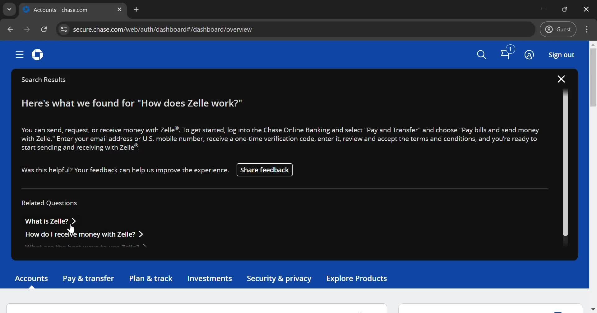This screenshot has width=597, height=313.
Task: Select the Investments menu item
Action: pos(210,279)
